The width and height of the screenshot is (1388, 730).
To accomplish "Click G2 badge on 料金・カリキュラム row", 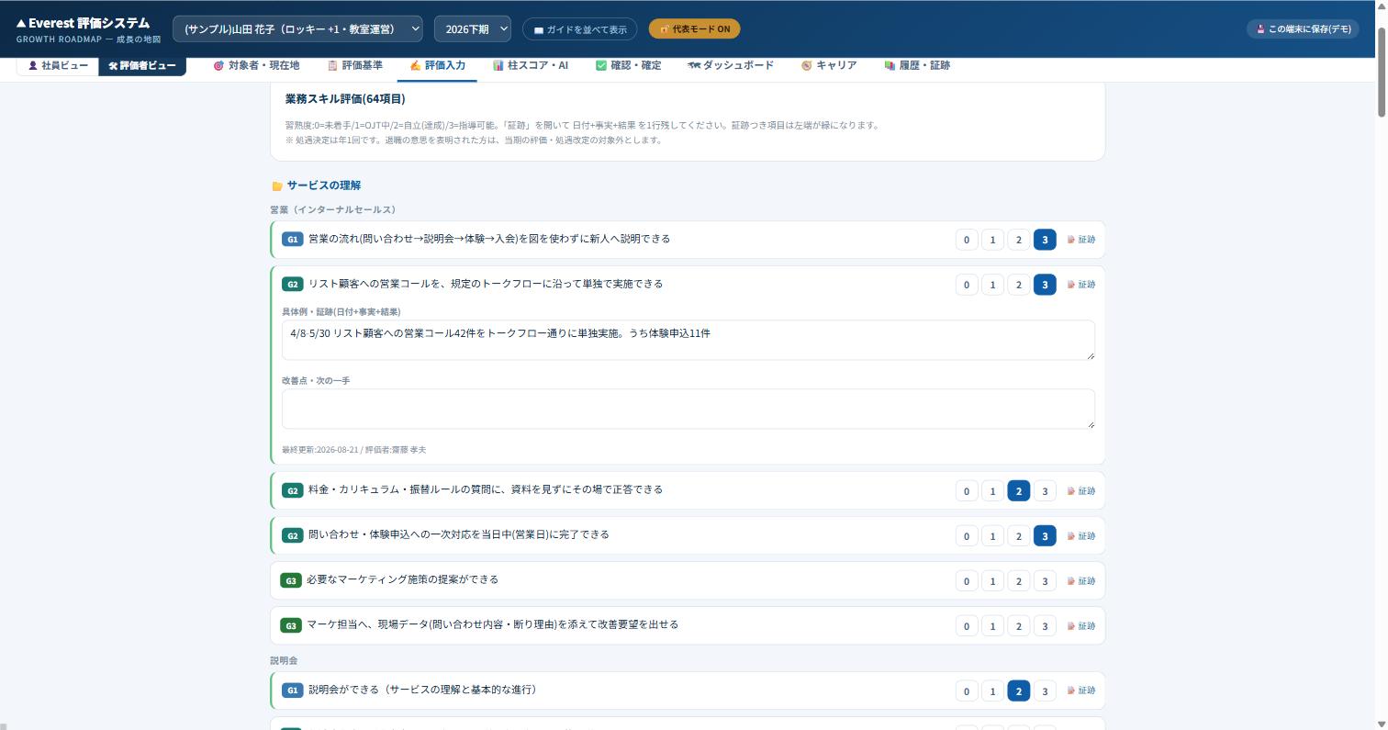I will pos(292,491).
